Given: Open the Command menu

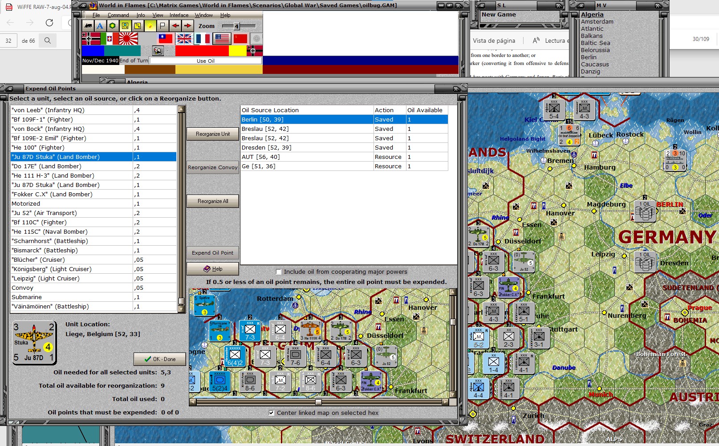Looking at the screenshot, I should (118, 15).
